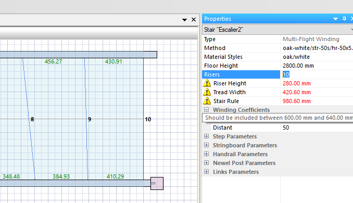The width and height of the screenshot is (353, 203).
Task: Select the Risers property label
Action: click(212, 74)
